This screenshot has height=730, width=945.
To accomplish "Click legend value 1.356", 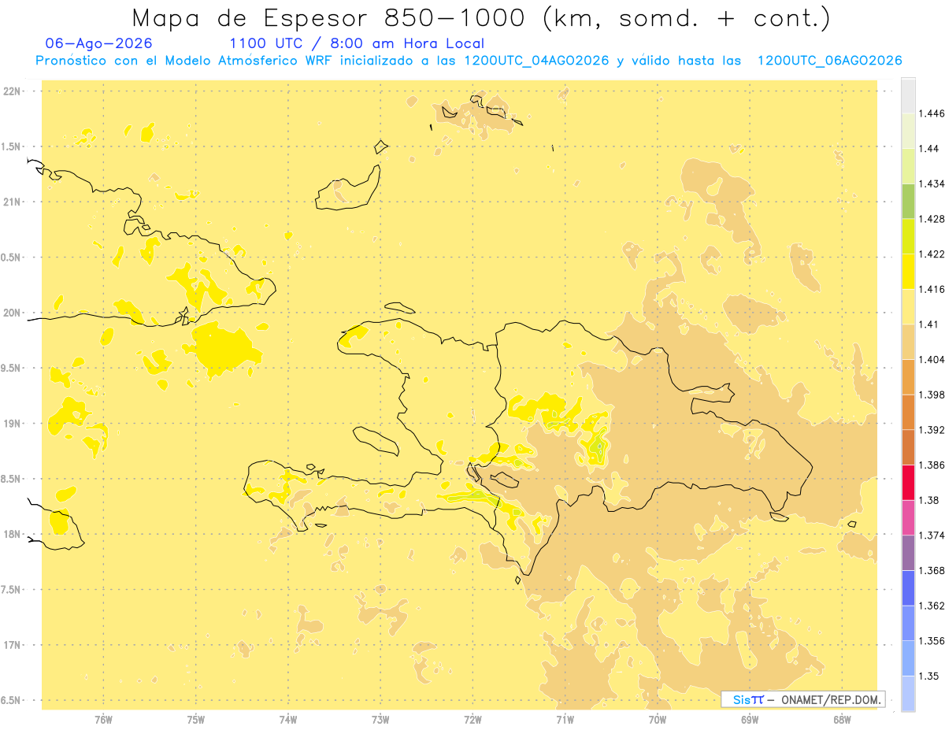I will (932, 640).
